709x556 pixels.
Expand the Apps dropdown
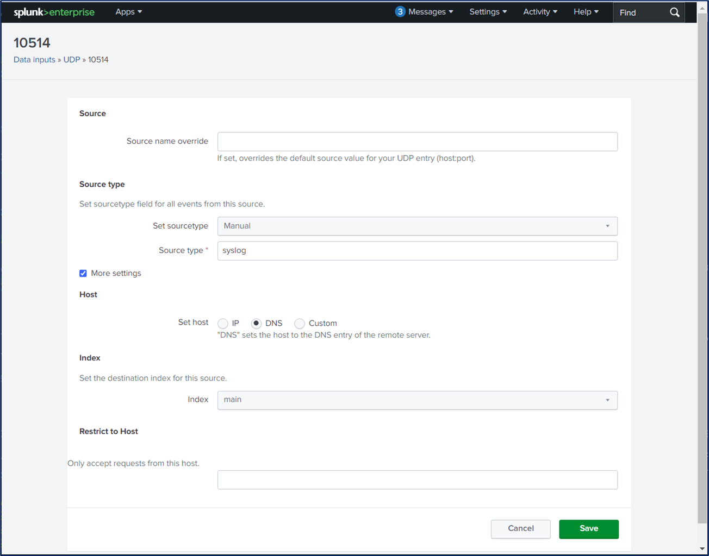(x=128, y=11)
